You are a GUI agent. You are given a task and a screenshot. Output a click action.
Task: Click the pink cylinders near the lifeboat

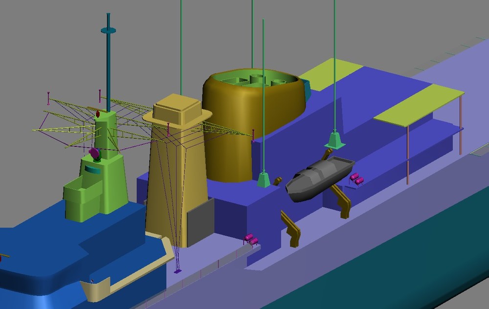(356, 178)
